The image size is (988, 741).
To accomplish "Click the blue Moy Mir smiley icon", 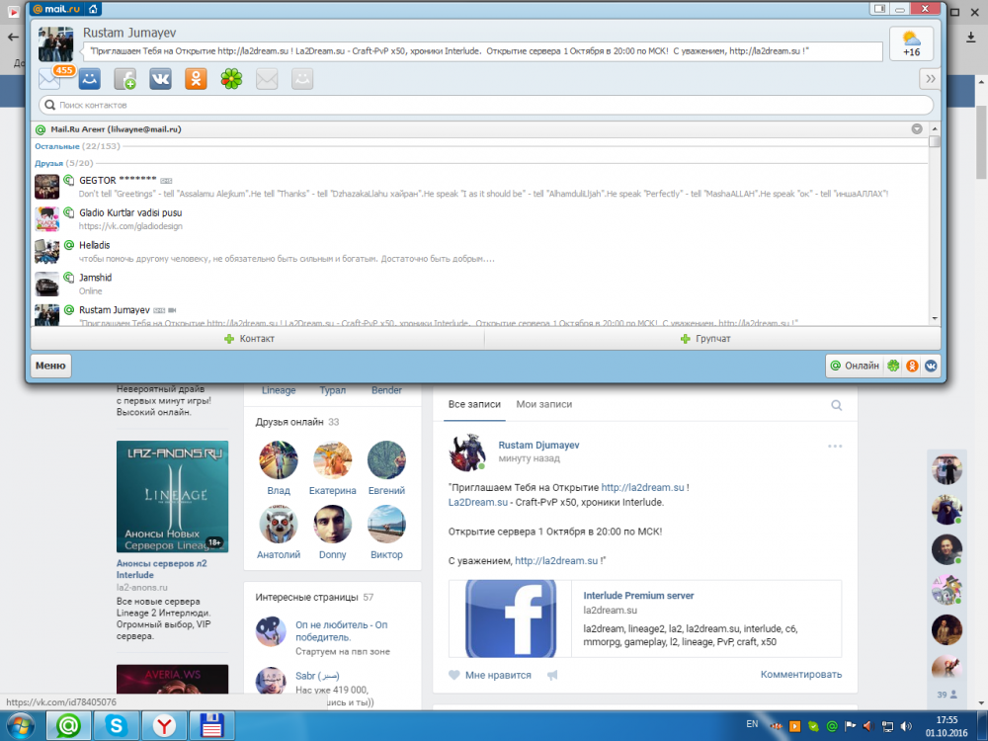I will (90, 79).
